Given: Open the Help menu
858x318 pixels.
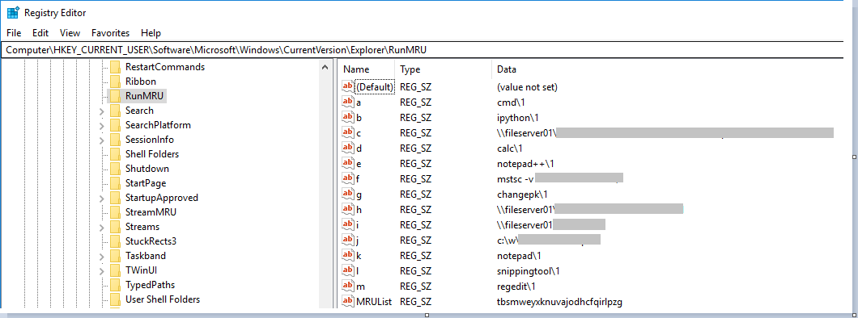Looking at the screenshot, I should [151, 33].
